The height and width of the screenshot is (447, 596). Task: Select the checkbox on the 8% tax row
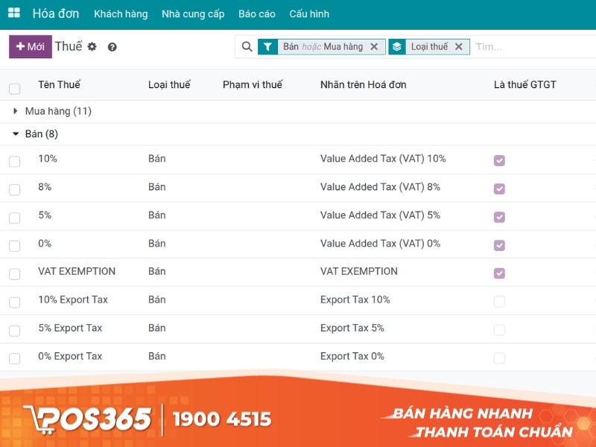tap(13, 187)
